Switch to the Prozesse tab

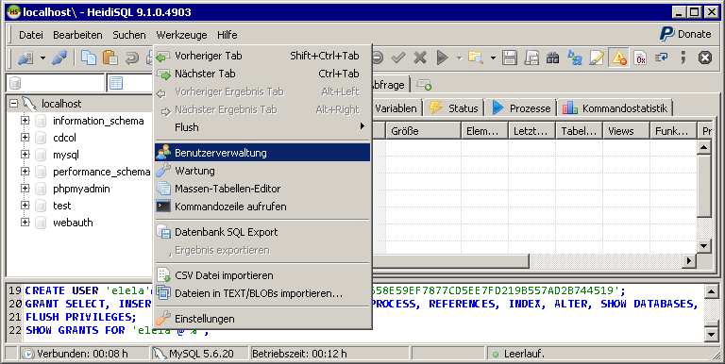[x=521, y=108]
